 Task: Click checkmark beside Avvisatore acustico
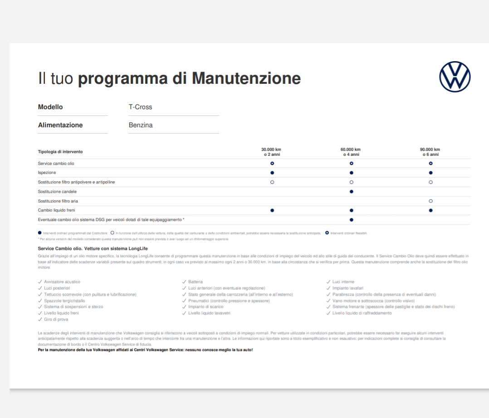[x=40, y=282]
